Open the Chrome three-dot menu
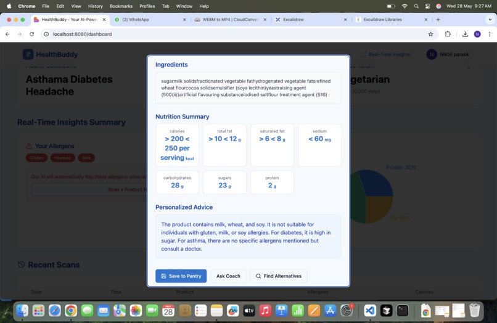497x323 pixels. pos(490,34)
